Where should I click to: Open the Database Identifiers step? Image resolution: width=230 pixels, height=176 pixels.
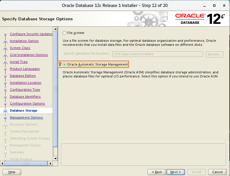point(25,97)
